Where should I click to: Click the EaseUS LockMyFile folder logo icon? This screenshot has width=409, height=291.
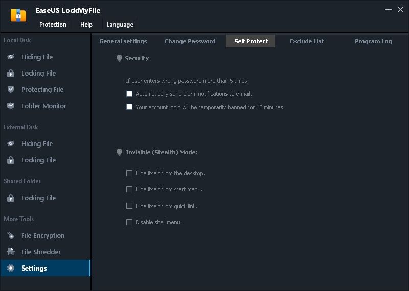(18, 16)
